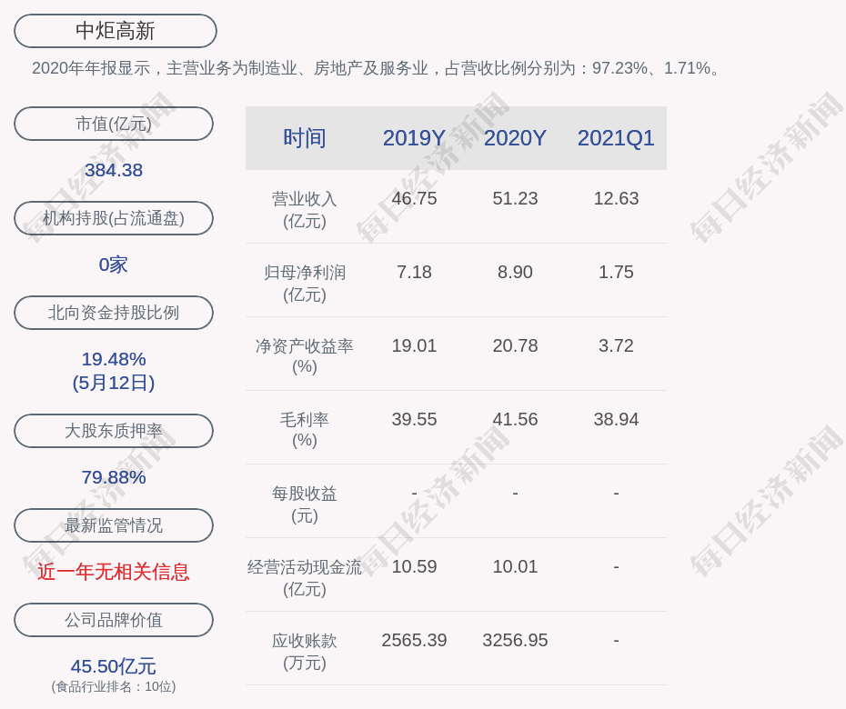Click revenue value 12.63
Screen dimensions: 846x709
[616, 198]
